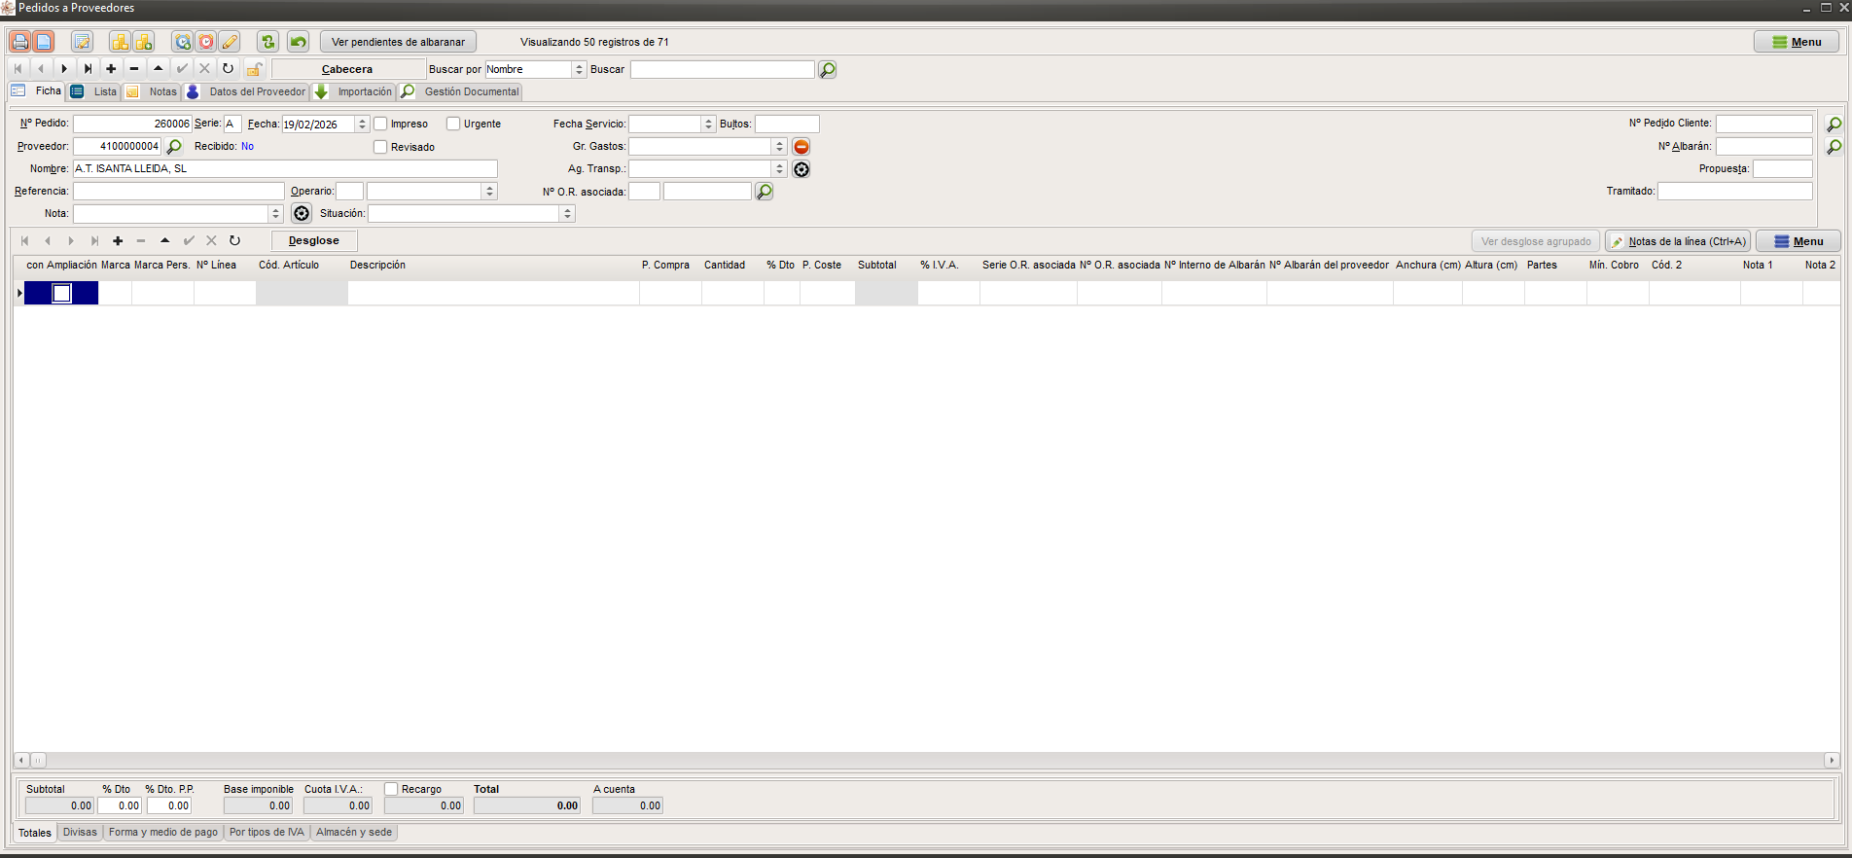Click the gear icon beside Ag. Transp.
The width and height of the screenshot is (1852, 858).
[801, 169]
